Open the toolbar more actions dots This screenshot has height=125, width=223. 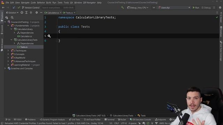(x=214, y=8)
